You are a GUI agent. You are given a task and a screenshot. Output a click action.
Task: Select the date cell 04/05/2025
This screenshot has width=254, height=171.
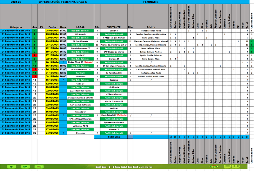(52, 133)
